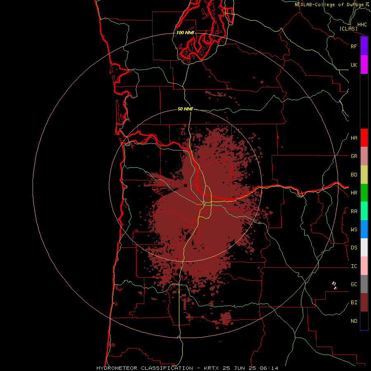
Task: Click the brown BI legend swatch
Action: (364, 303)
